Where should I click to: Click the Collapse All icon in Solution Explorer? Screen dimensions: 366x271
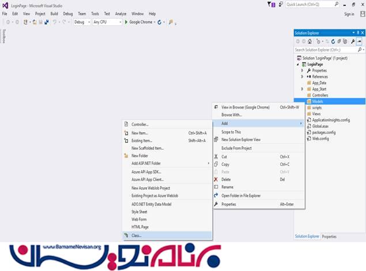point(339,42)
